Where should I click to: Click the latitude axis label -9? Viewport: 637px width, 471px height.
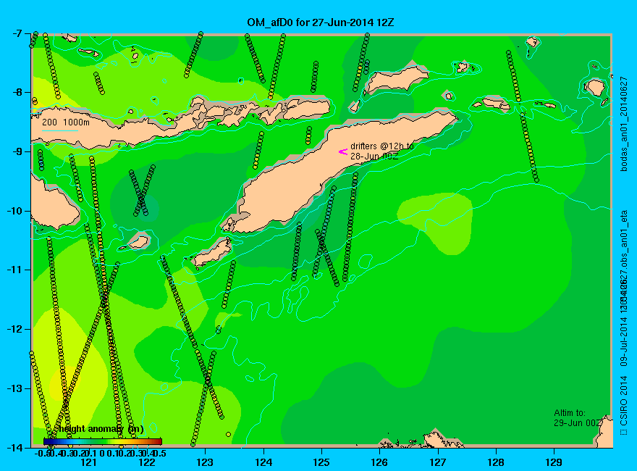coord(18,151)
